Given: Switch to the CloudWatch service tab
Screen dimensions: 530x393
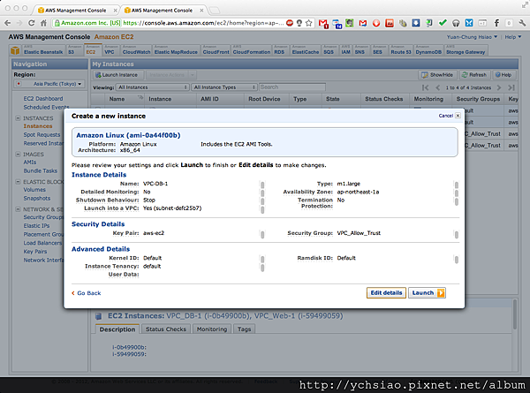Looking at the screenshot, I should pyautogui.click(x=136, y=50).
